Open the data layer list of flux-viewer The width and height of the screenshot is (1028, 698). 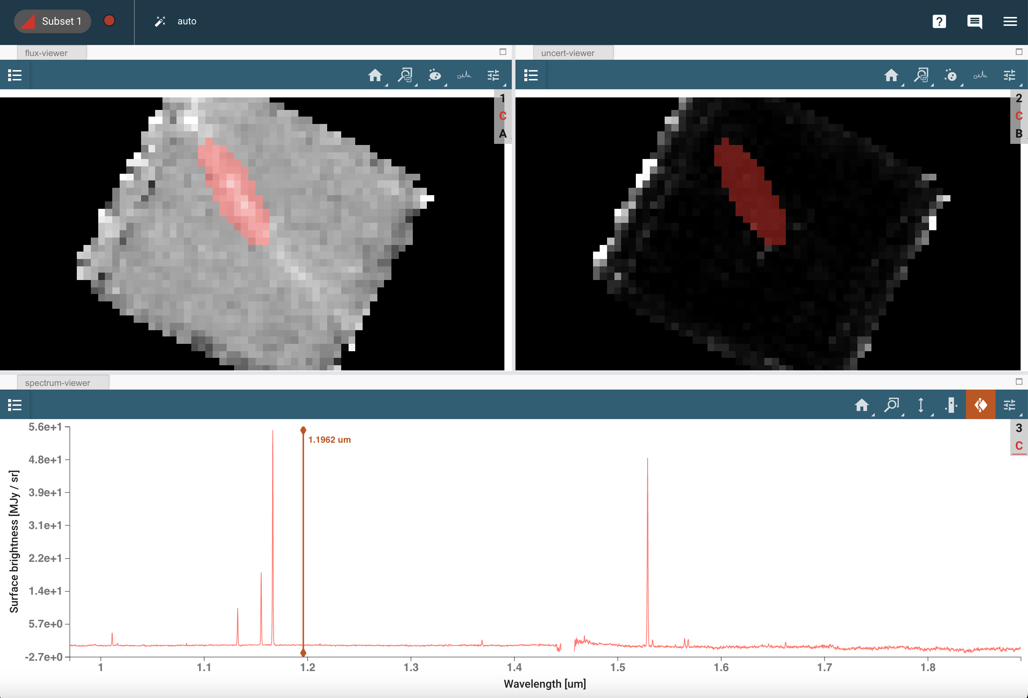click(x=15, y=75)
